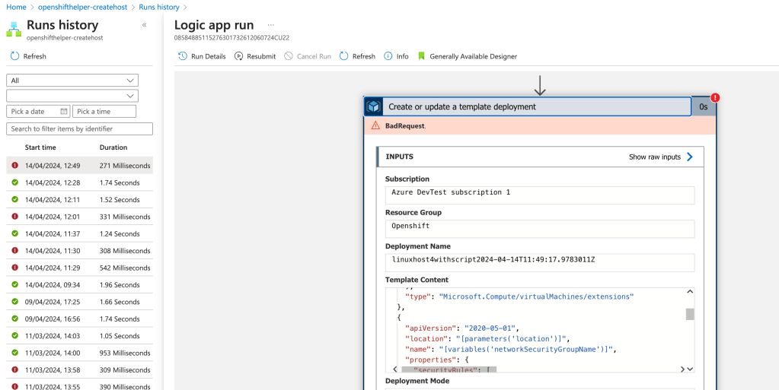
Task: Open the Info toolbar item
Action: point(397,56)
